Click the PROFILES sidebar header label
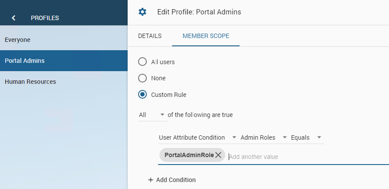This screenshot has width=389, height=189. click(45, 18)
